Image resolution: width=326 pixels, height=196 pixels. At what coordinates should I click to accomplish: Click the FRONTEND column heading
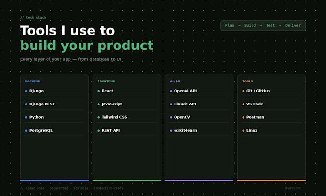coord(106,81)
